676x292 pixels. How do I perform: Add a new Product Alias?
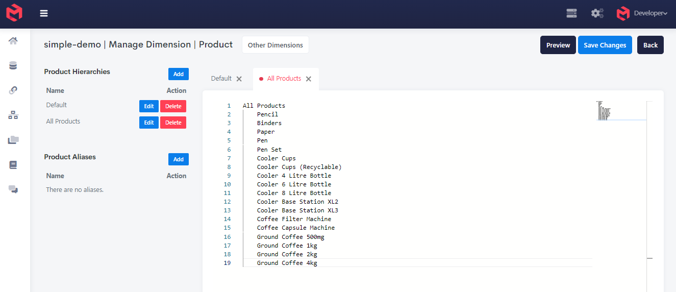(x=179, y=159)
